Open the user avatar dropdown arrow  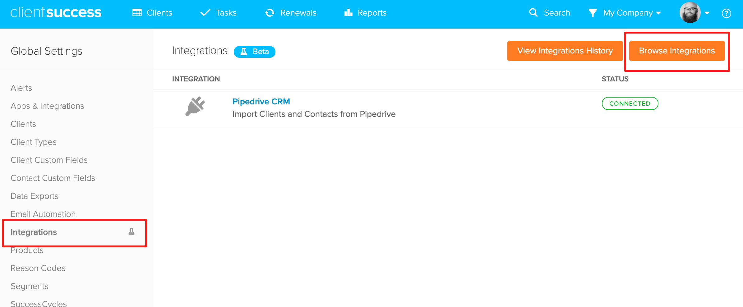(707, 13)
